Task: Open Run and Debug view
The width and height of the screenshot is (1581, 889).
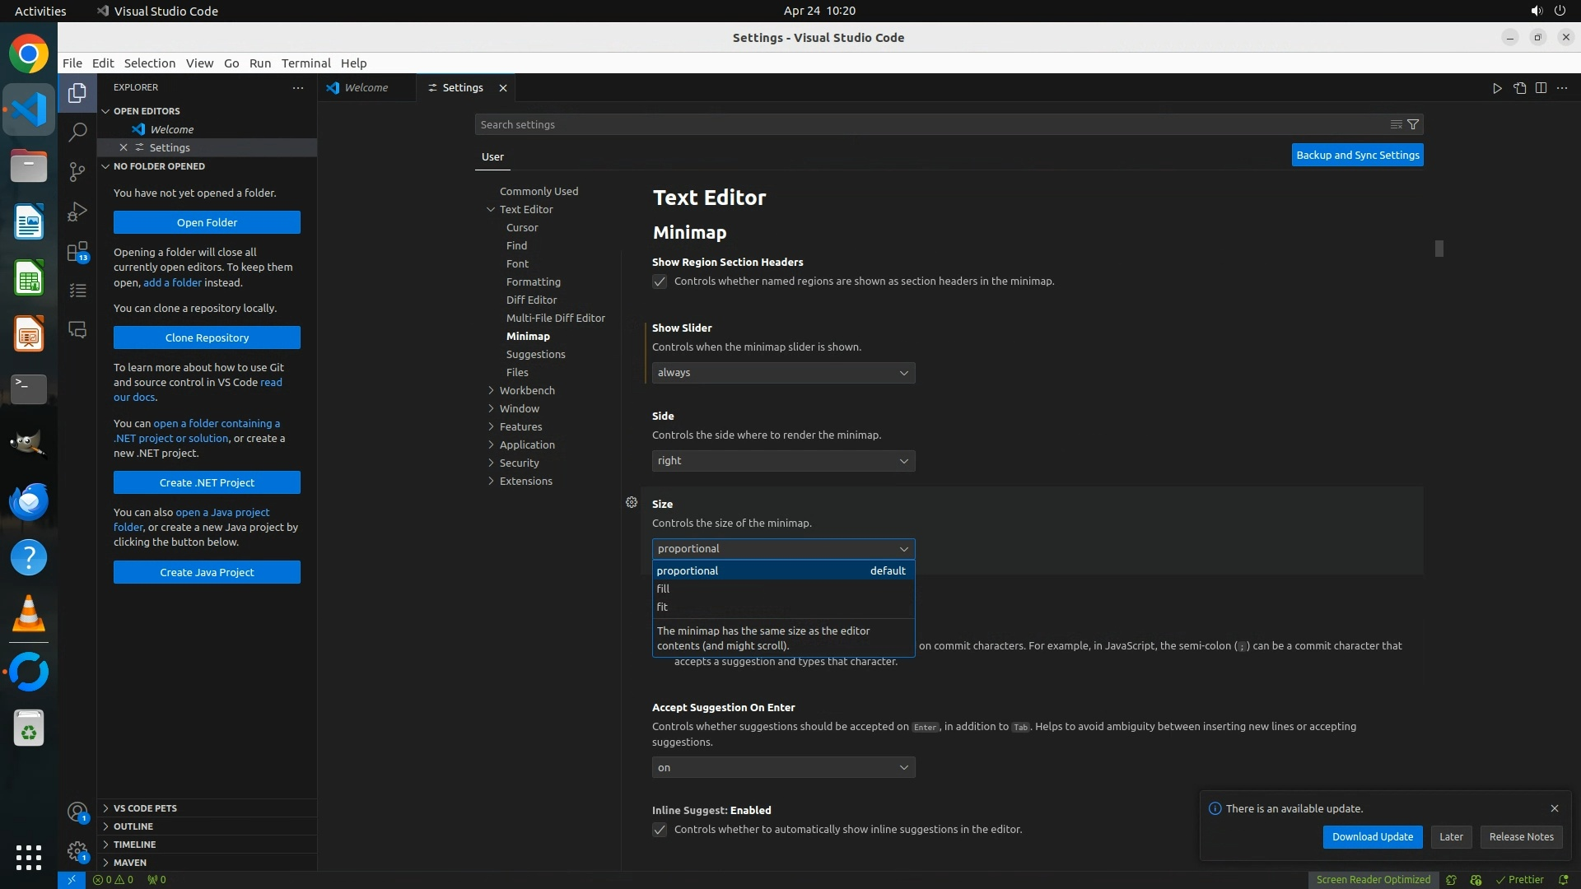Action: click(77, 212)
